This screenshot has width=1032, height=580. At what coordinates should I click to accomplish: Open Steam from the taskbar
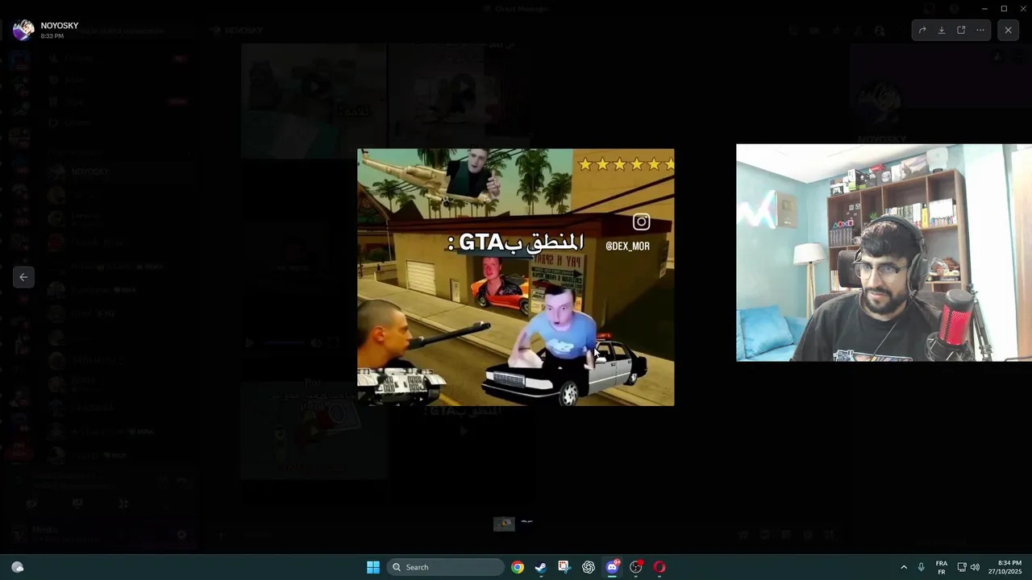point(540,567)
